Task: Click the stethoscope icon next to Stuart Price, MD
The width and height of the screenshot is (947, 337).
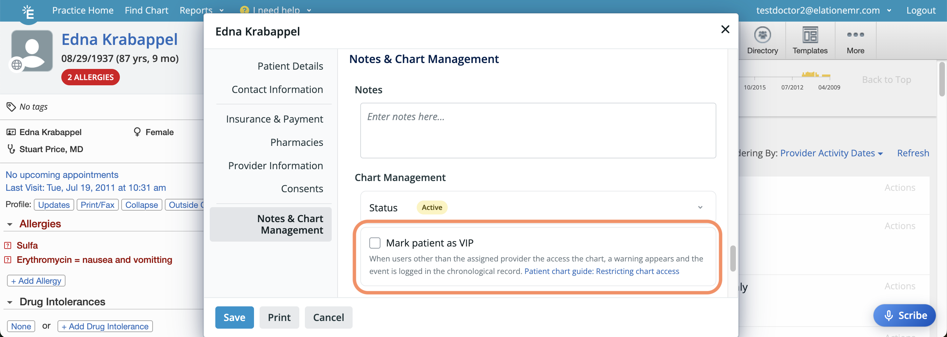Action: pyautogui.click(x=11, y=149)
